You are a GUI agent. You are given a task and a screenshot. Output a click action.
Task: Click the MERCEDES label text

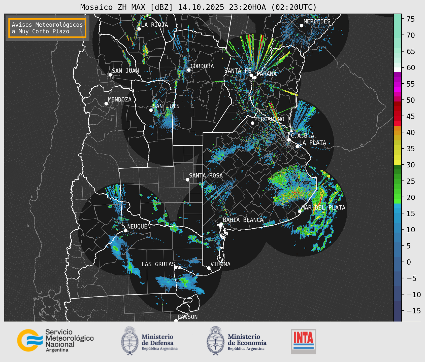pos(317,22)
